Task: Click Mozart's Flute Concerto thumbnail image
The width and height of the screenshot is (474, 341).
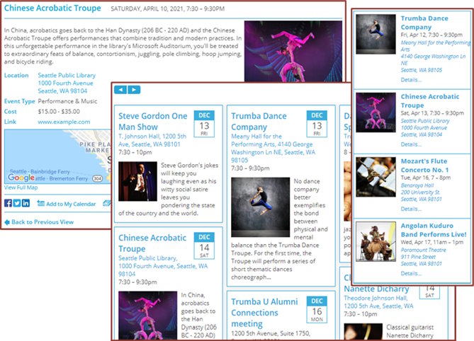Action: click(x=376, y=177)
